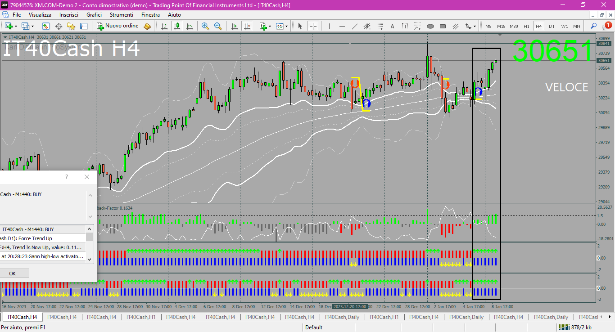Viewport: 615px width, 332px height.
Task: Select the Fibonacci arc tool
Action: (417, 26)
